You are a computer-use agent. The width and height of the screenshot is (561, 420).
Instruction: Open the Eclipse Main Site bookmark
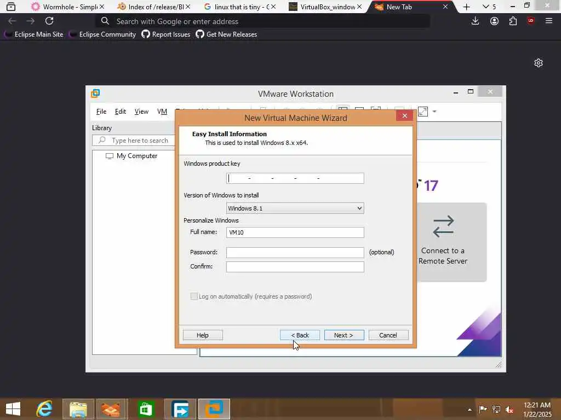[34, 34]
